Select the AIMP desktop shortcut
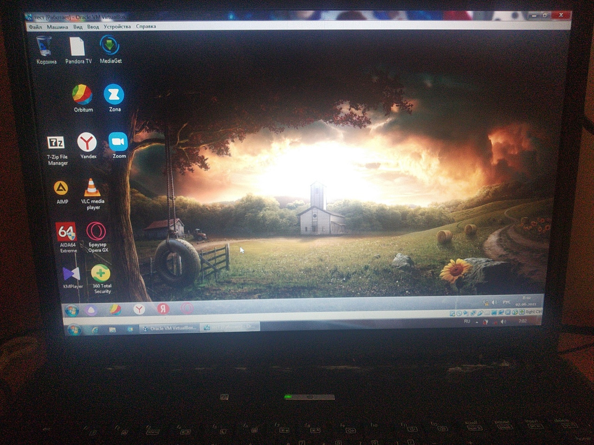Image resolution: width=594 pixels, height=445 pixels. tap(62, 192)
